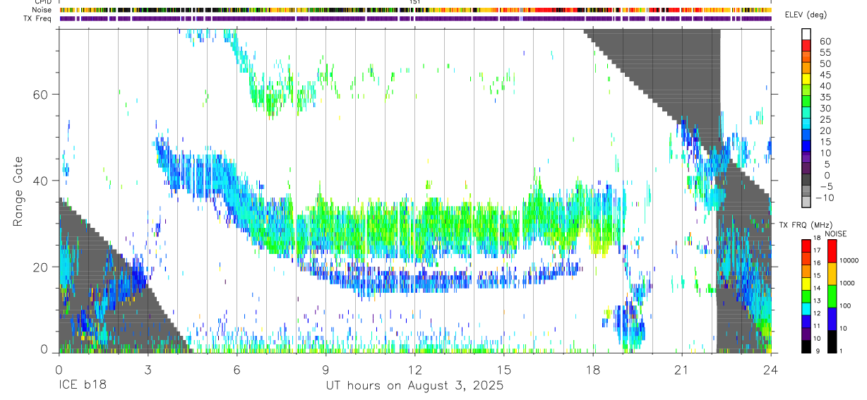
Task: Pick the green 30–35 degree elevation swatch
Action: pos(806,102)
